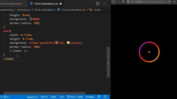Click the width: 0.7rem value
The image size is (177, 99).
[26, 35]
